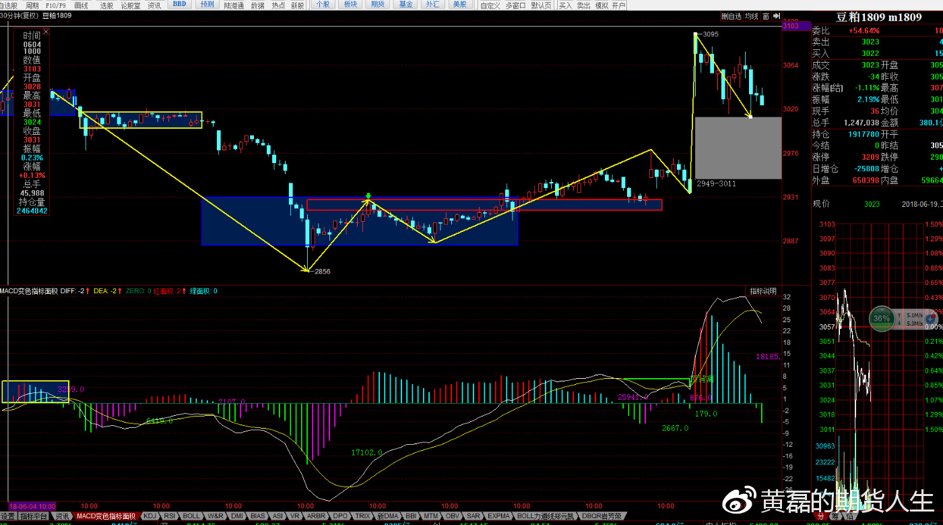Select the DBQR indicator tab
The image size is (943, 525).
coord(602,516)
